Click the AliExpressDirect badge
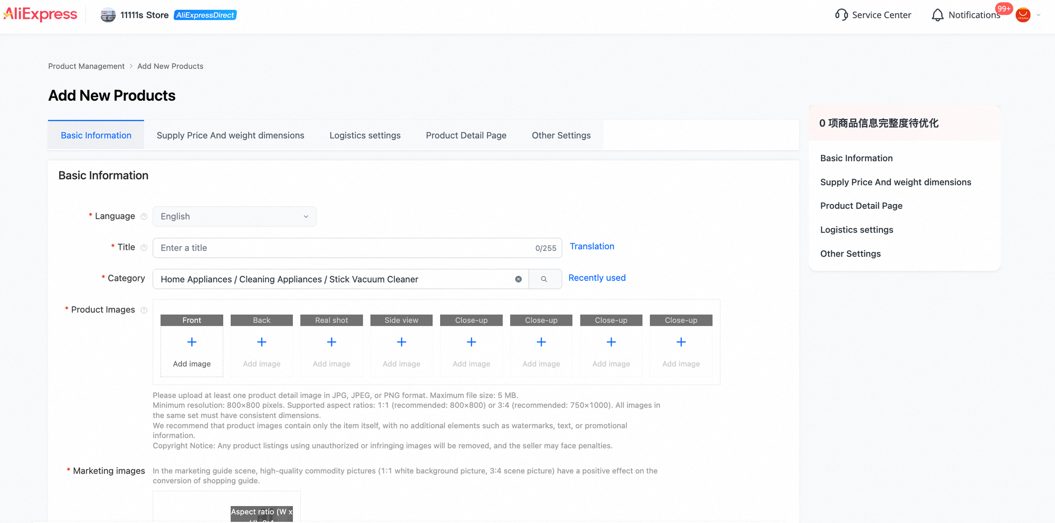 pos(205,15)
